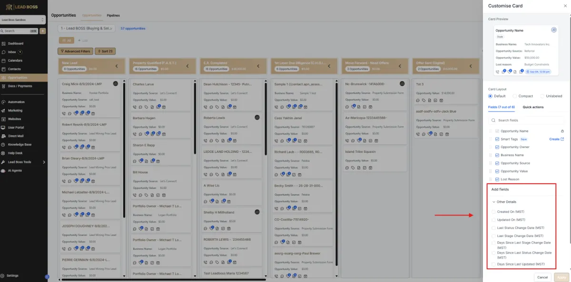This screenshot has height=282, width=571.
Task: Open the Sort (1) options
Action: click(105, 51)
